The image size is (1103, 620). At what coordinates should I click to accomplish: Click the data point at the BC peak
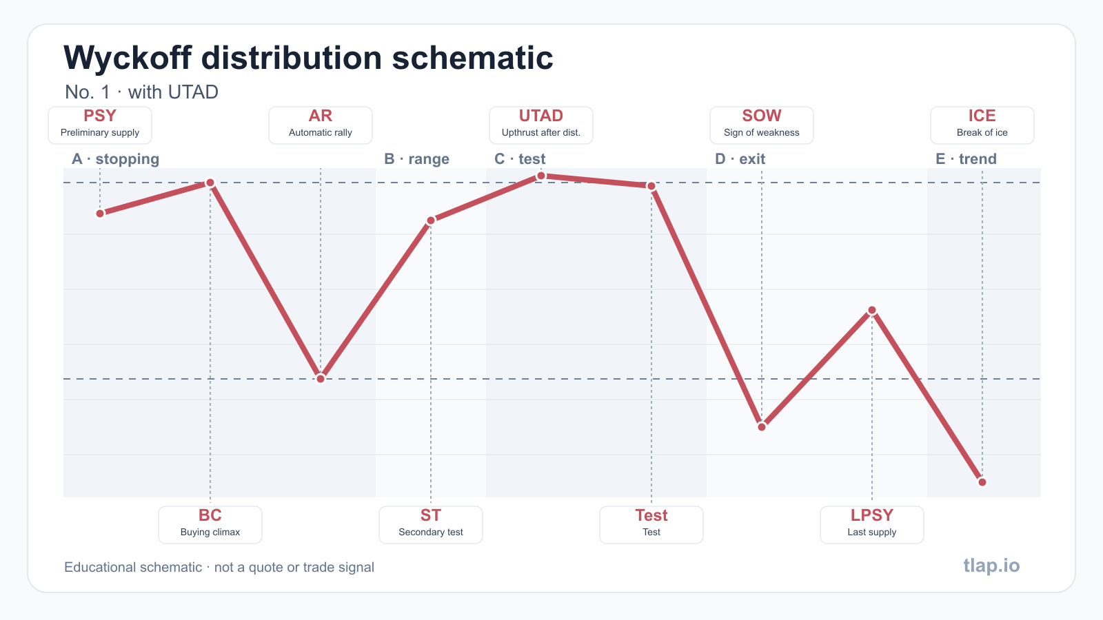point(210,183)
